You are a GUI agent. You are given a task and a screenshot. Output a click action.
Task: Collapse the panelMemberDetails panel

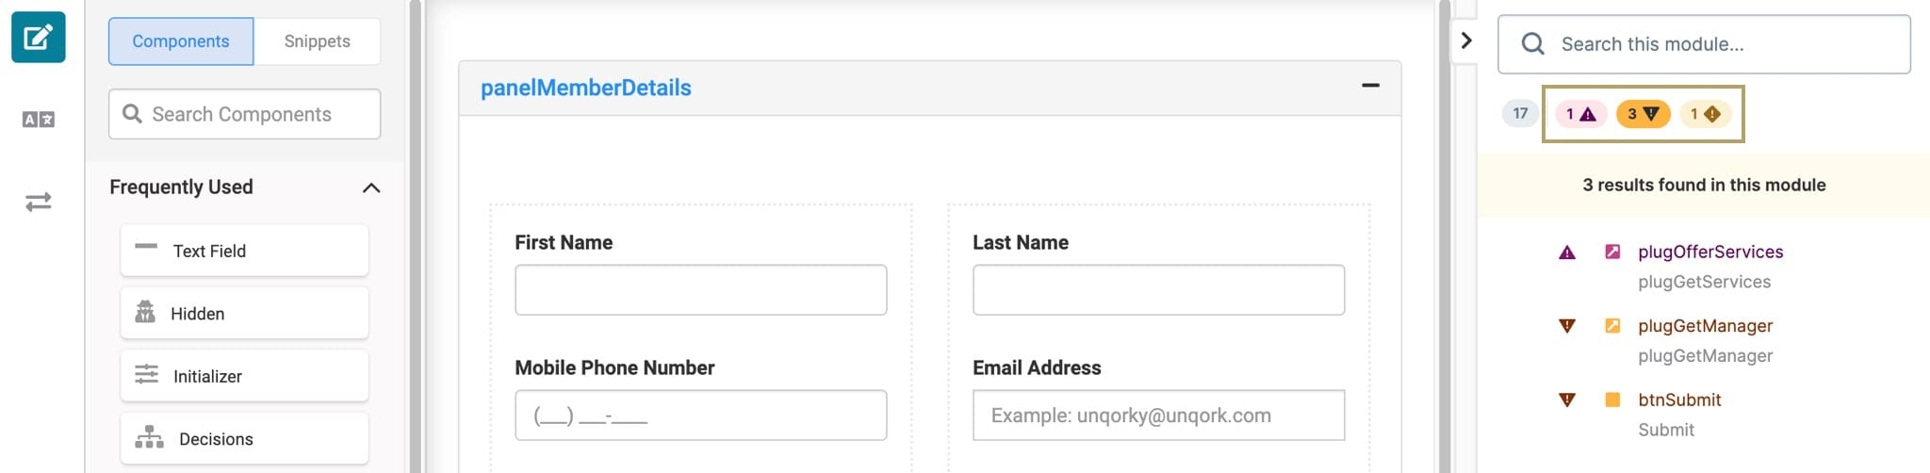1370,86
